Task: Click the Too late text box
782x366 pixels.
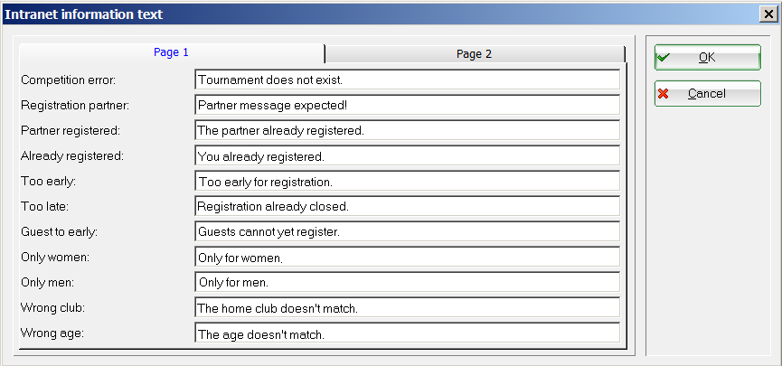Action: click(407, 206)
